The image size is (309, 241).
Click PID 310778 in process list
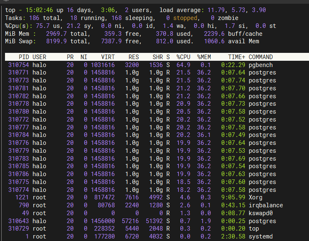18,104
